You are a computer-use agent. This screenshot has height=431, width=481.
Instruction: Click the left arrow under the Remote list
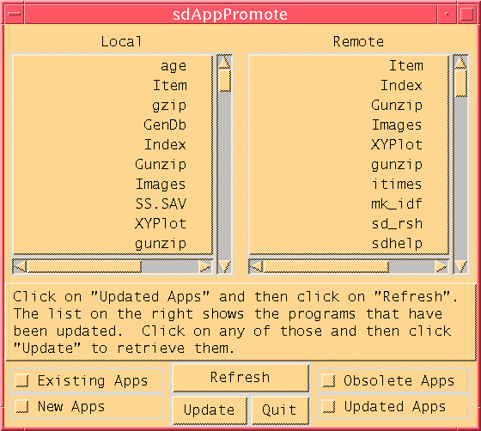click(257, 266)
